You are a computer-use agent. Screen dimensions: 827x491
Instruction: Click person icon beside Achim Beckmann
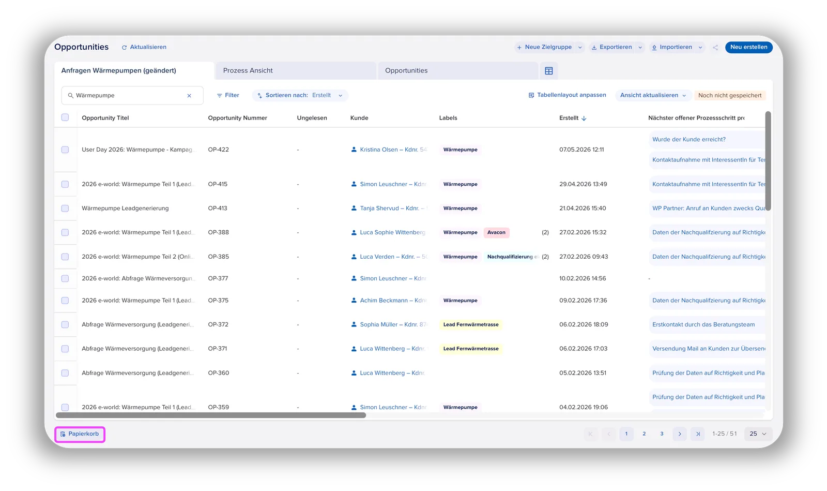point(354,301)
